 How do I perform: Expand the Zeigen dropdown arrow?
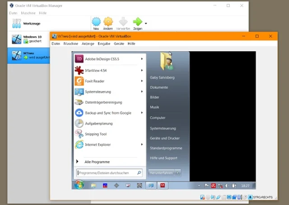click(146, 23)
